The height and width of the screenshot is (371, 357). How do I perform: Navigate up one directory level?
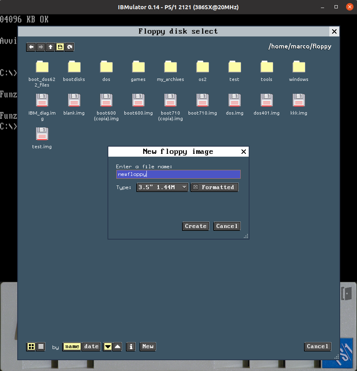click(51, 47)
